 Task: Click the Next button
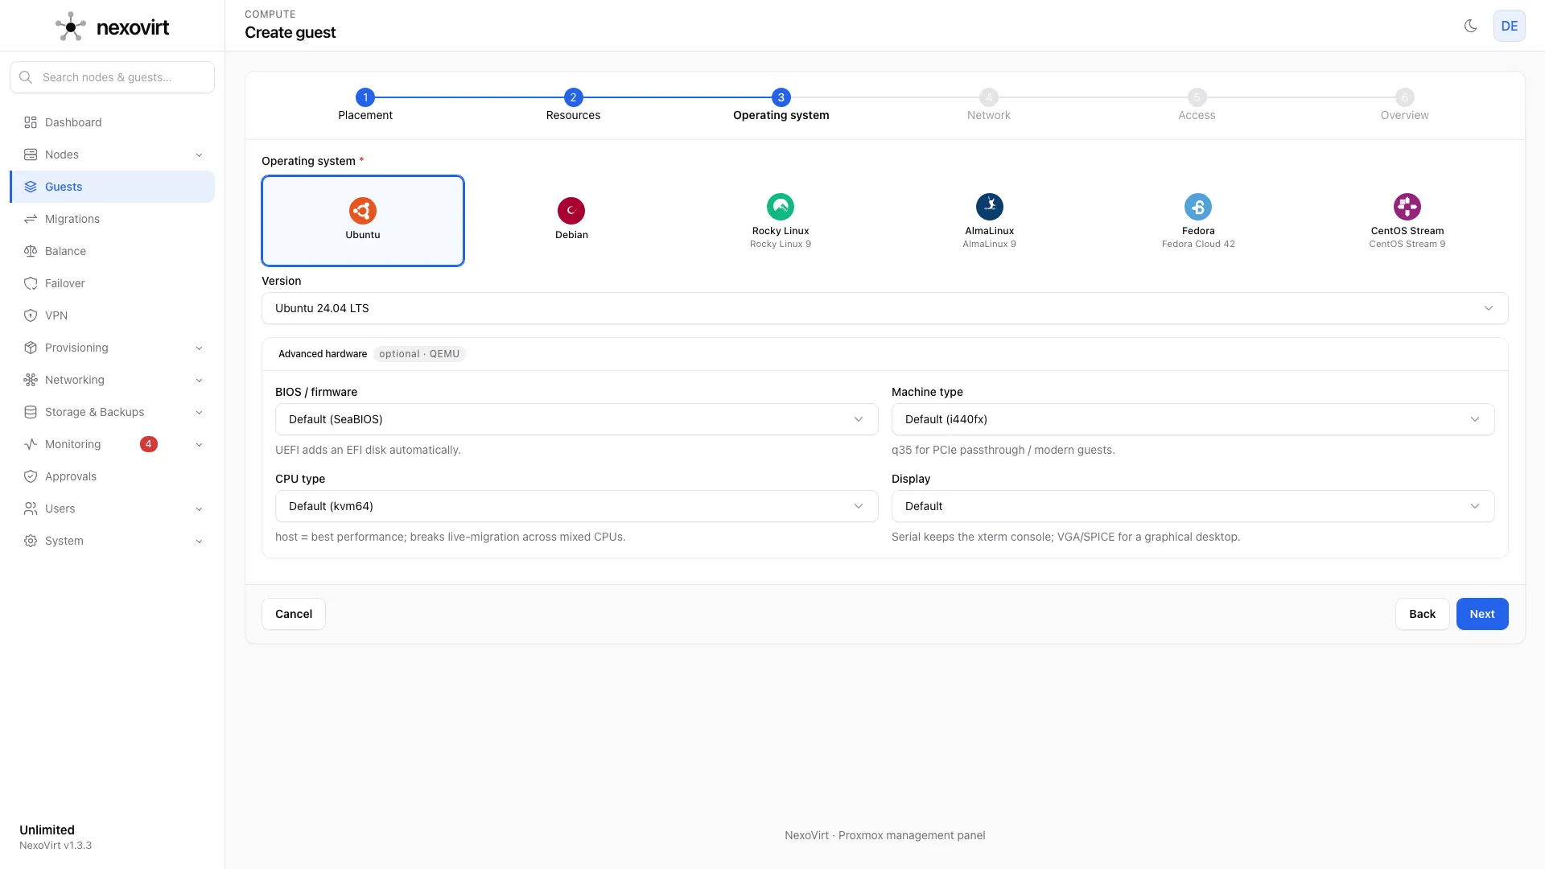[1482, 614]
